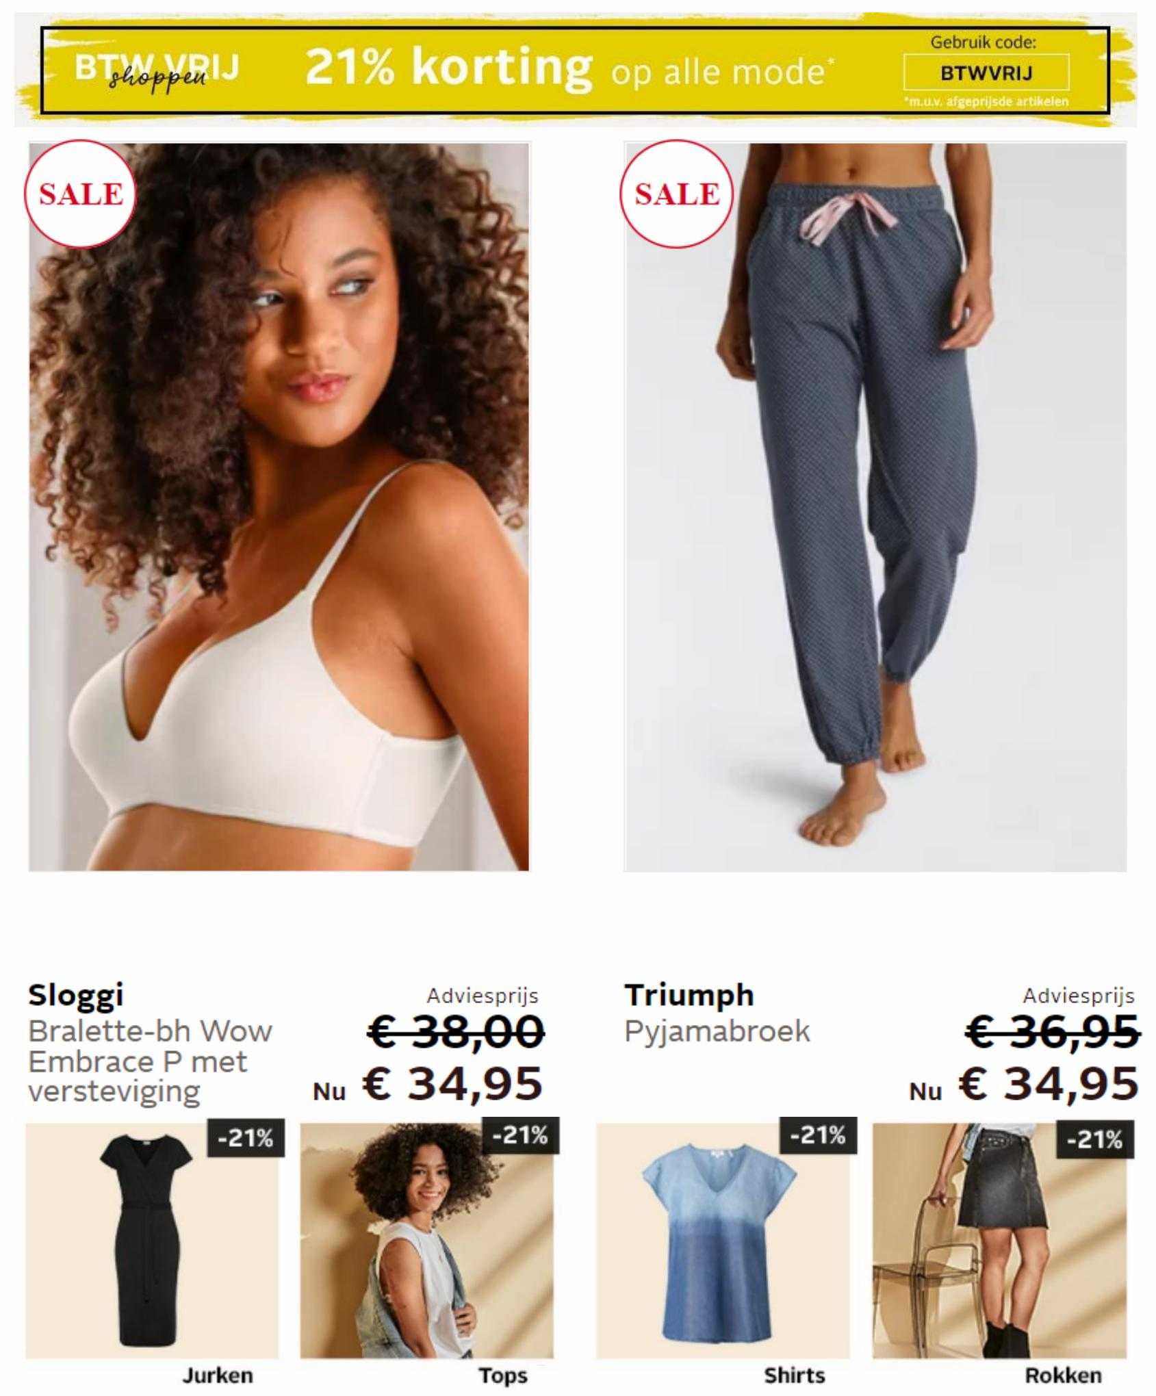The image size is (1156, 1396).
Task: Click Bralette-bh Wow Embrace P product title
Action: 151,1061
